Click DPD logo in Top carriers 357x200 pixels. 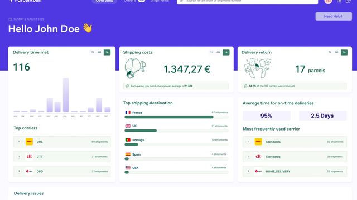29,171
